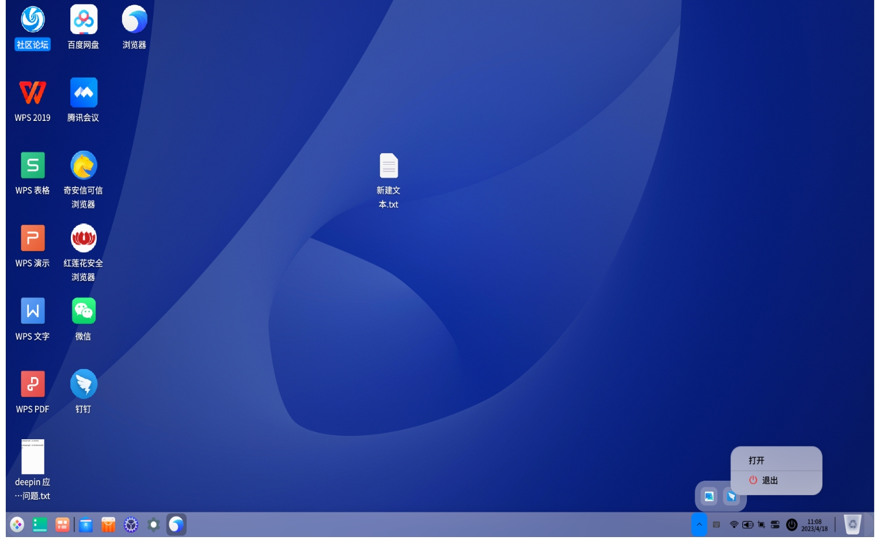The height and width of the screenshot is (544, 880).
Task: Open the trash bin in the dock
Action: [852, 525]
